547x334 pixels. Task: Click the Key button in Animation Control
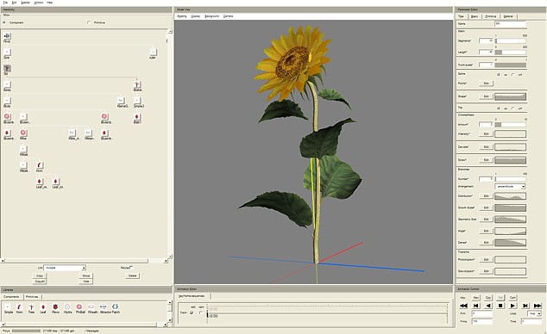click(x=463, y=298)
